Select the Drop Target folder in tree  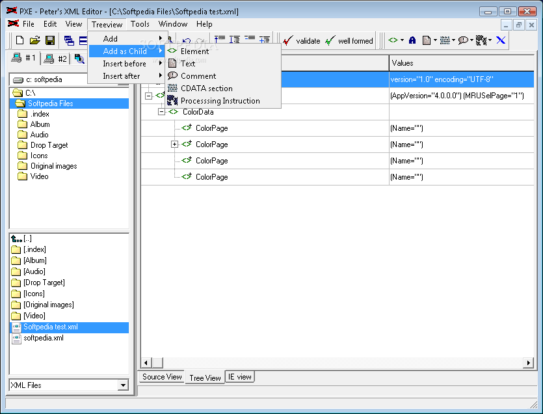43,145
